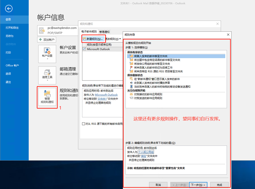Viewport: 255px width, 189px height.
Task: Uncheck the Microsoft Outlook rule checkbox
Action: 84,49
